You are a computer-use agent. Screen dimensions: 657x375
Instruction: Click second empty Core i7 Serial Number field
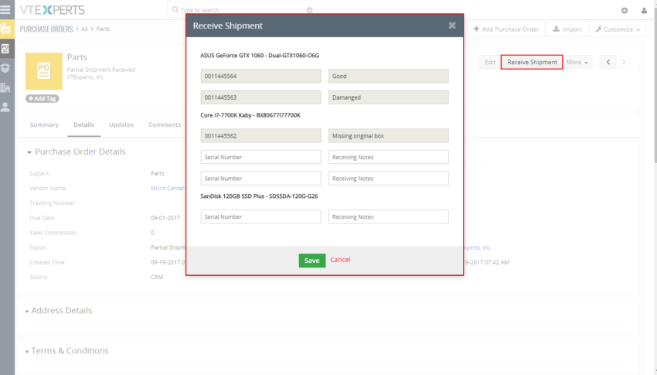point(260,179)
